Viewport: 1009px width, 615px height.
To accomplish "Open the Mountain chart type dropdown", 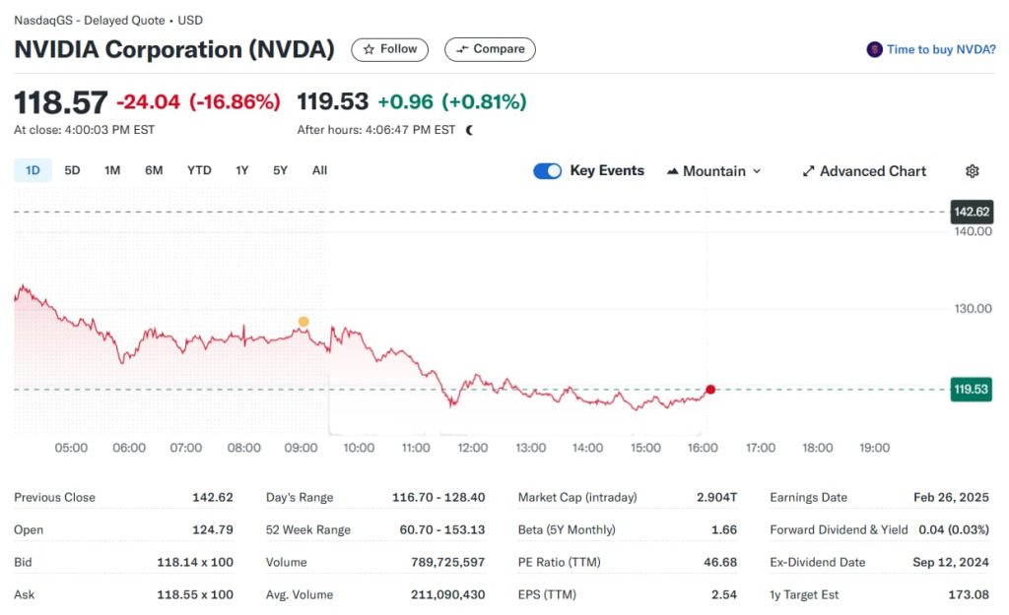I will pos(714,171).
